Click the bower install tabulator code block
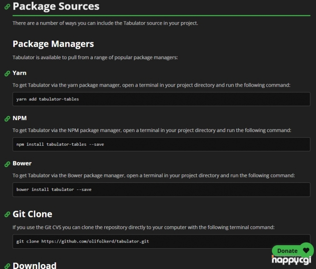Screen dimensions: 316x269 coord(161,189)
